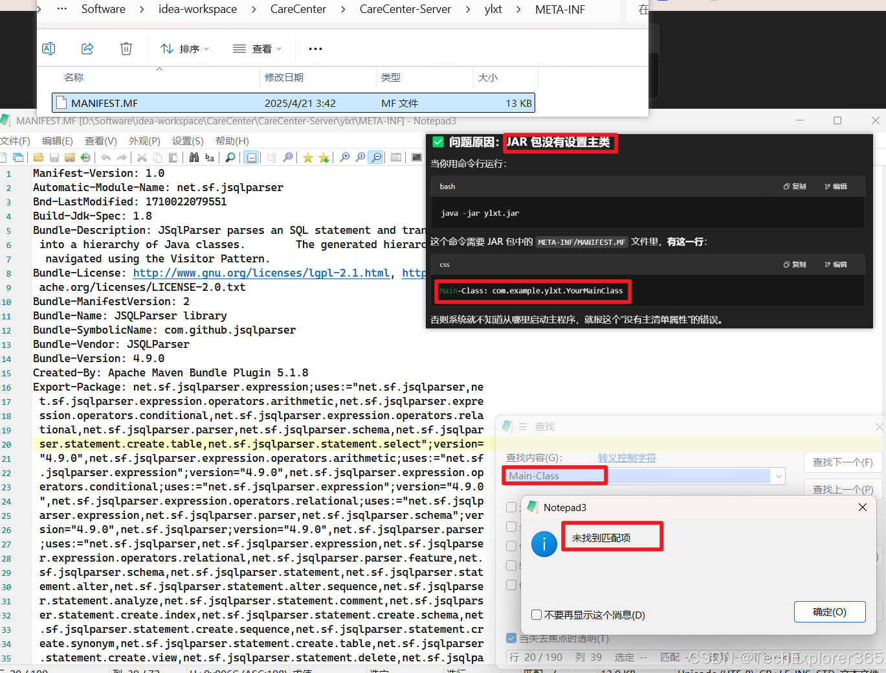
Task: Open the View (查看) menu in Notepad3
Action: 101,141
